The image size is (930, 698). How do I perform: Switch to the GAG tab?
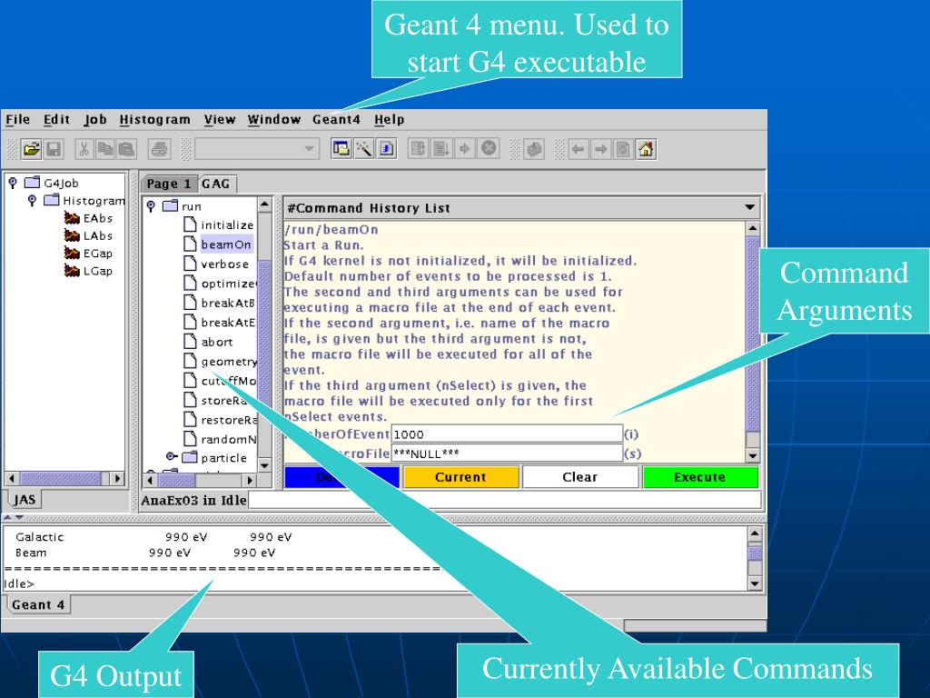coord(216,184)
